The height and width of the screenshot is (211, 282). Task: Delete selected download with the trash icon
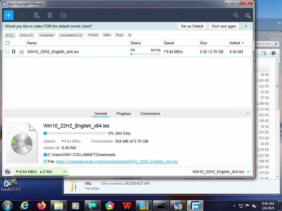pyautogui.click(x=50, y=15)
